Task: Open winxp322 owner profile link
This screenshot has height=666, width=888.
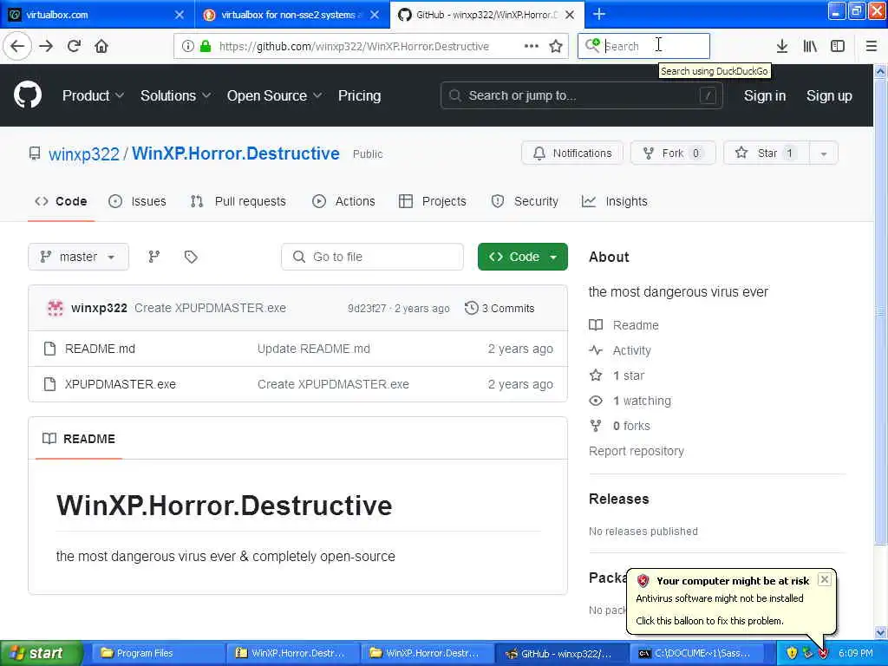Action: pyautogui.click(x=84, y=154)
